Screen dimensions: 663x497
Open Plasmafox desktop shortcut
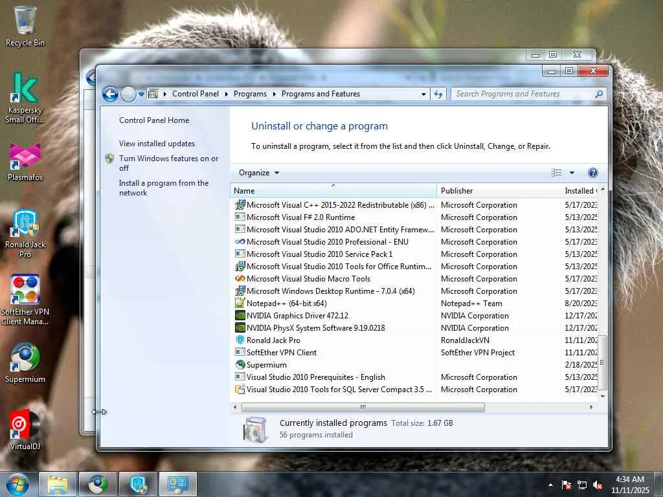click(x=25, y=161)
